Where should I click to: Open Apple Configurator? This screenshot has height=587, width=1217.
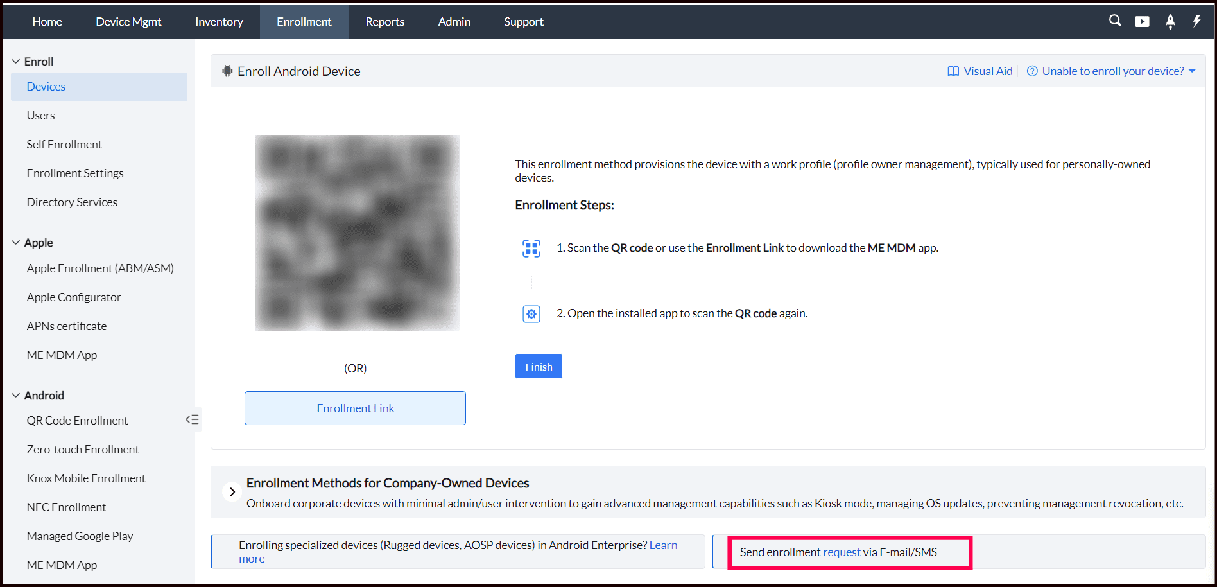point(74,297)
